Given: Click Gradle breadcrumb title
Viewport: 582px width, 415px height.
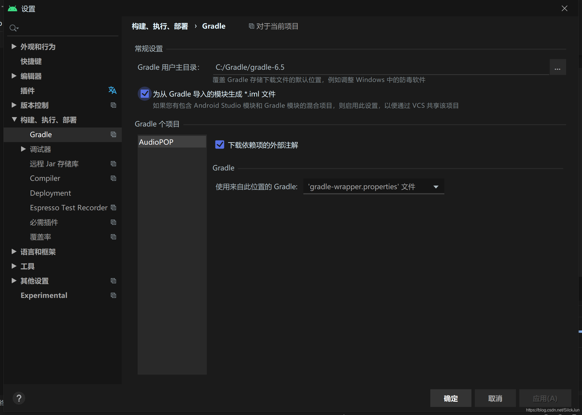Looking at the screenshot, I should pos(214,26).
